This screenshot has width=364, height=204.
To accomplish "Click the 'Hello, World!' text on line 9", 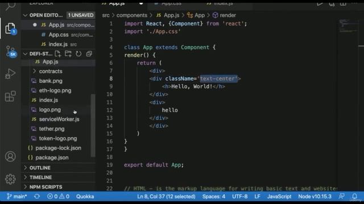I will coord(192,87).
